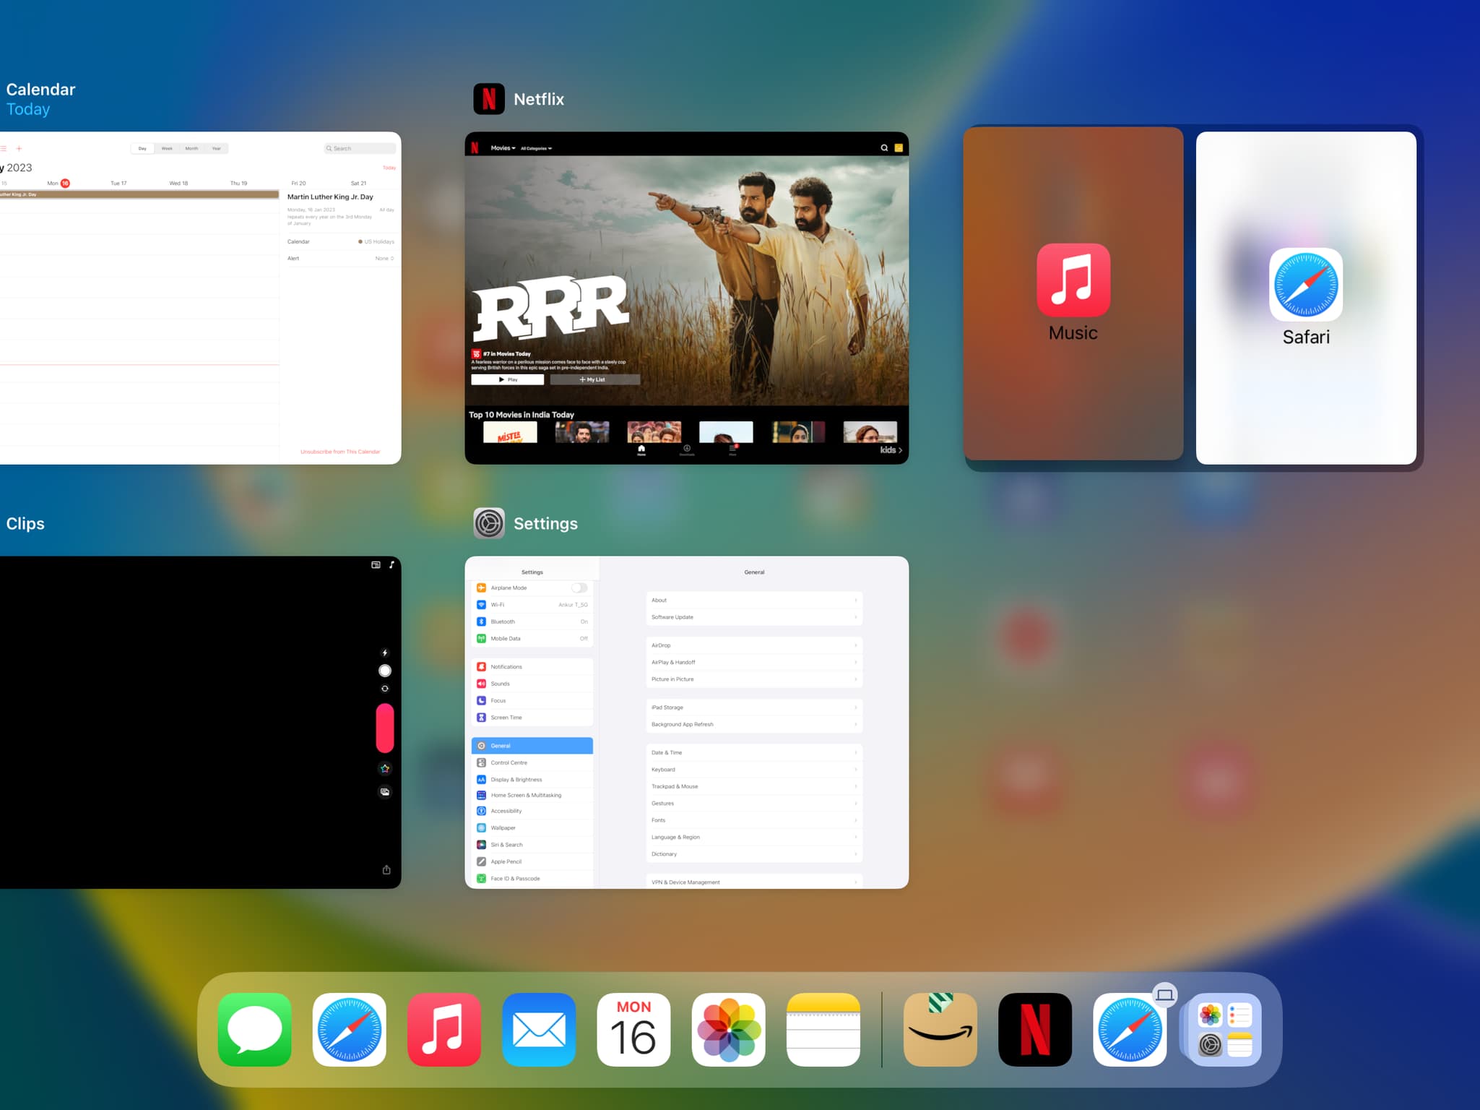Open the projects icon in Clips
The width and height of the screenshot is (1480, 1110).
[376, 564]
